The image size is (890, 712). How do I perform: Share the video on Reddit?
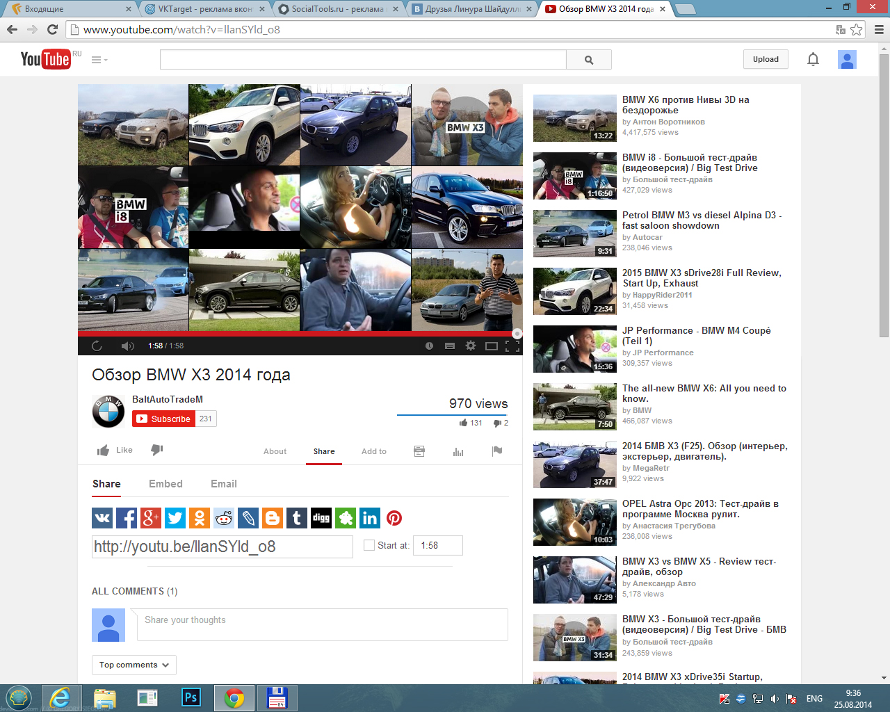point(224,518)
